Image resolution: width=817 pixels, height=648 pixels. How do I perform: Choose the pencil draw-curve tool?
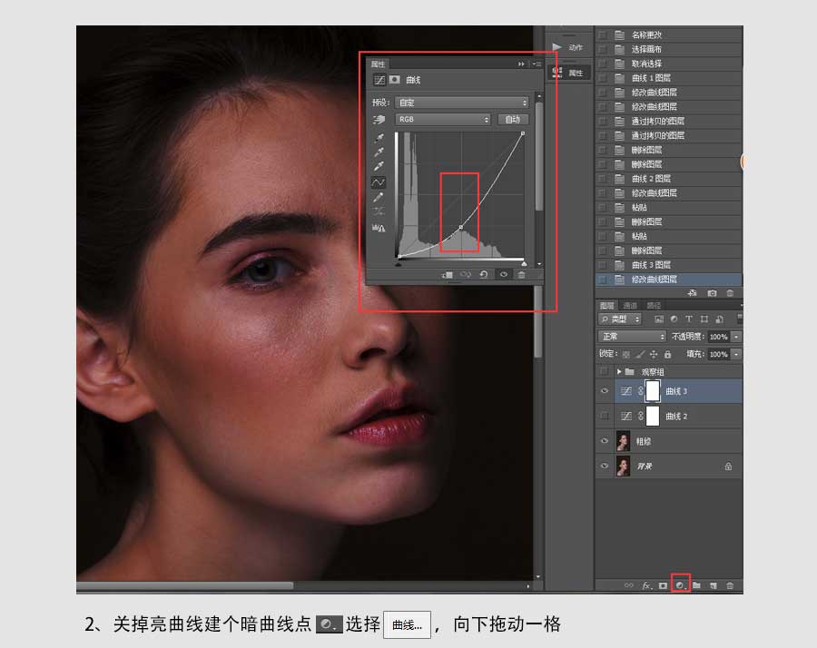click(x=379, y=197)
